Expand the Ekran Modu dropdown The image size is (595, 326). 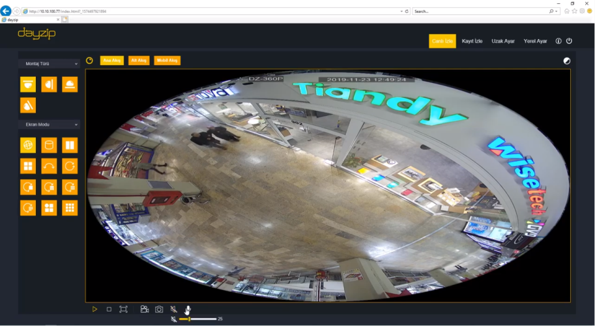click(49, 125)
